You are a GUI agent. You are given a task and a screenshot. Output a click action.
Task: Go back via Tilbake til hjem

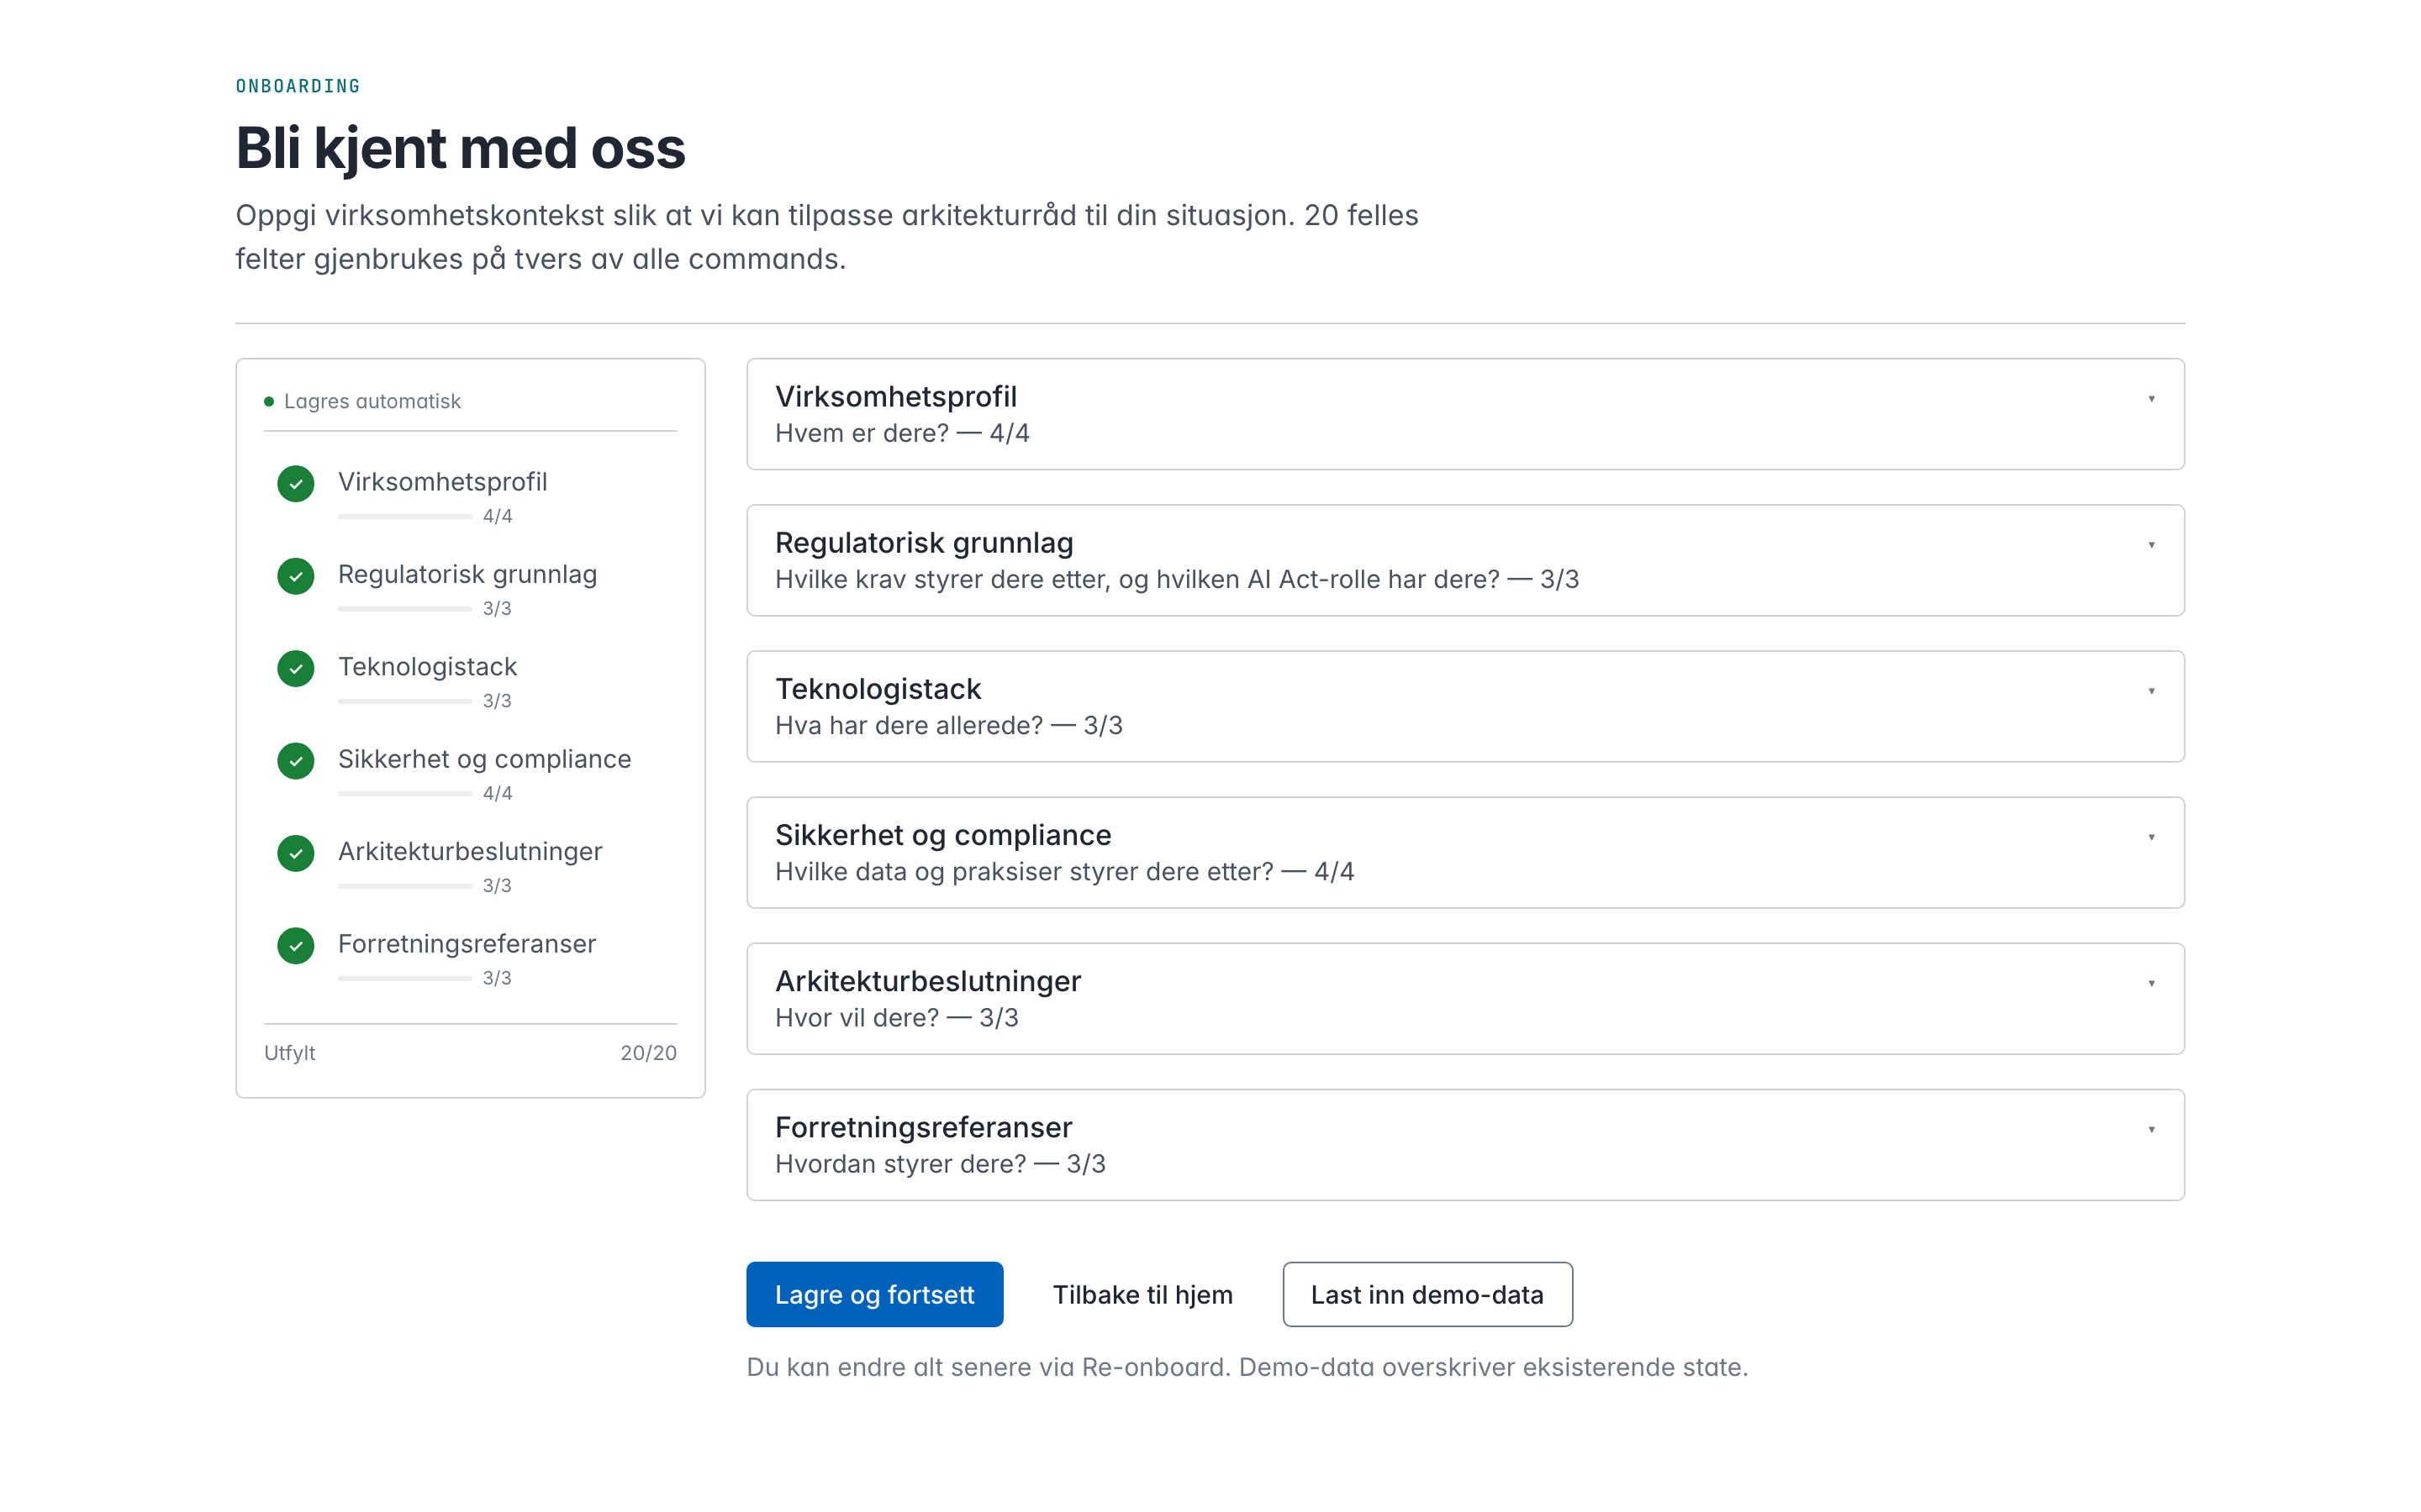[1142, 1294]
